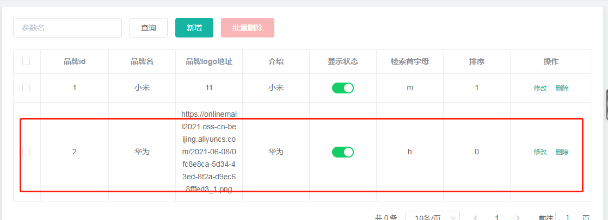Click the 显示状态 column header
The height and width of the screenshot is (220, 608).
[x=343, y=61]
